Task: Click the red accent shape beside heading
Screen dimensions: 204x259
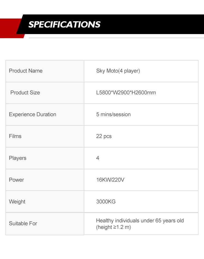Action: tap(10, 28)
